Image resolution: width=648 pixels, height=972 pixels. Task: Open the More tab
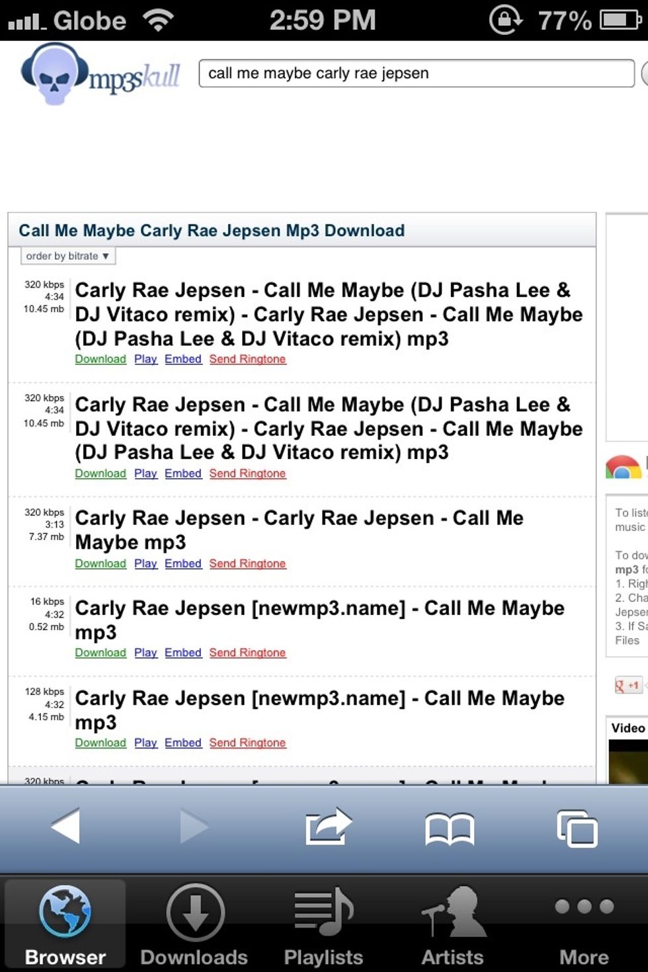584,924
